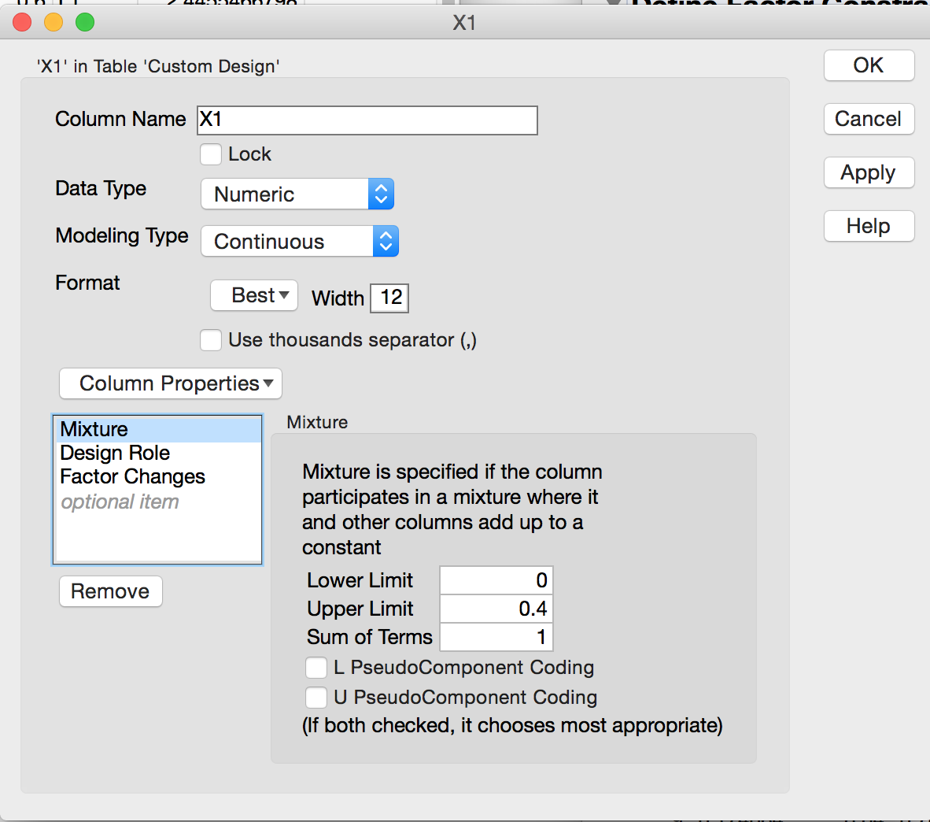Check L PseudoComponent Coding
The width and height of the screenshot is (930, 822).
point(316,668)
